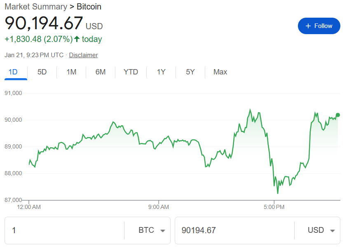View the 1Y chart tab

click(x=161, y=72)
